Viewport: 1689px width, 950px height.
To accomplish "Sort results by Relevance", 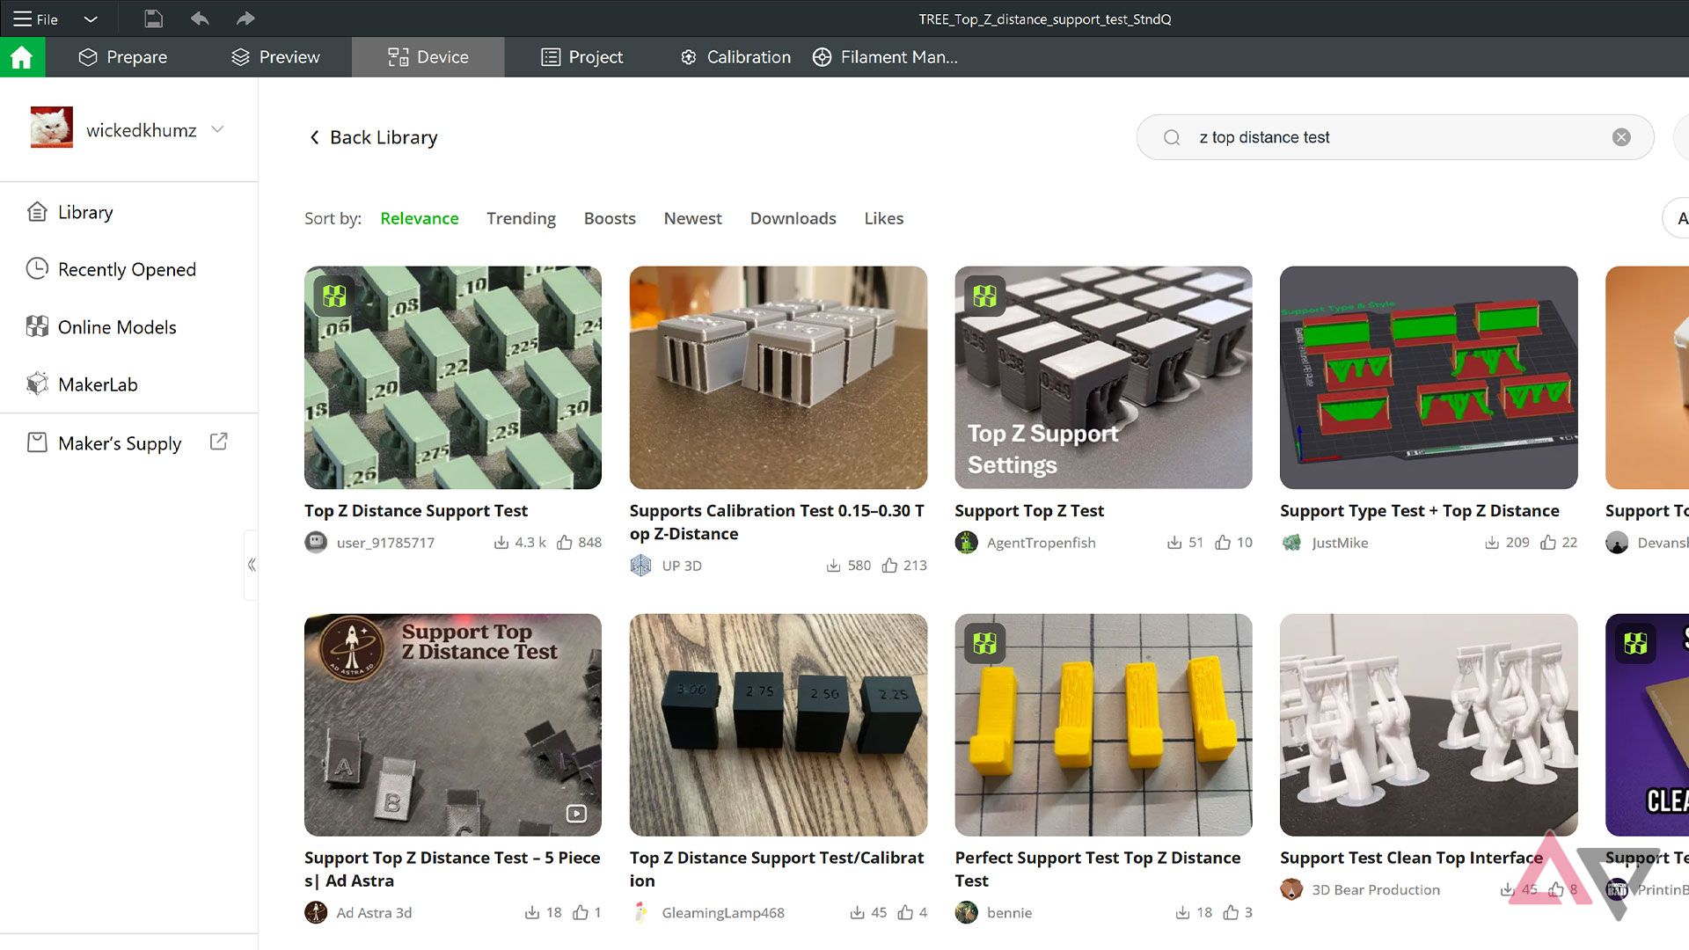I will pos(420,218).
